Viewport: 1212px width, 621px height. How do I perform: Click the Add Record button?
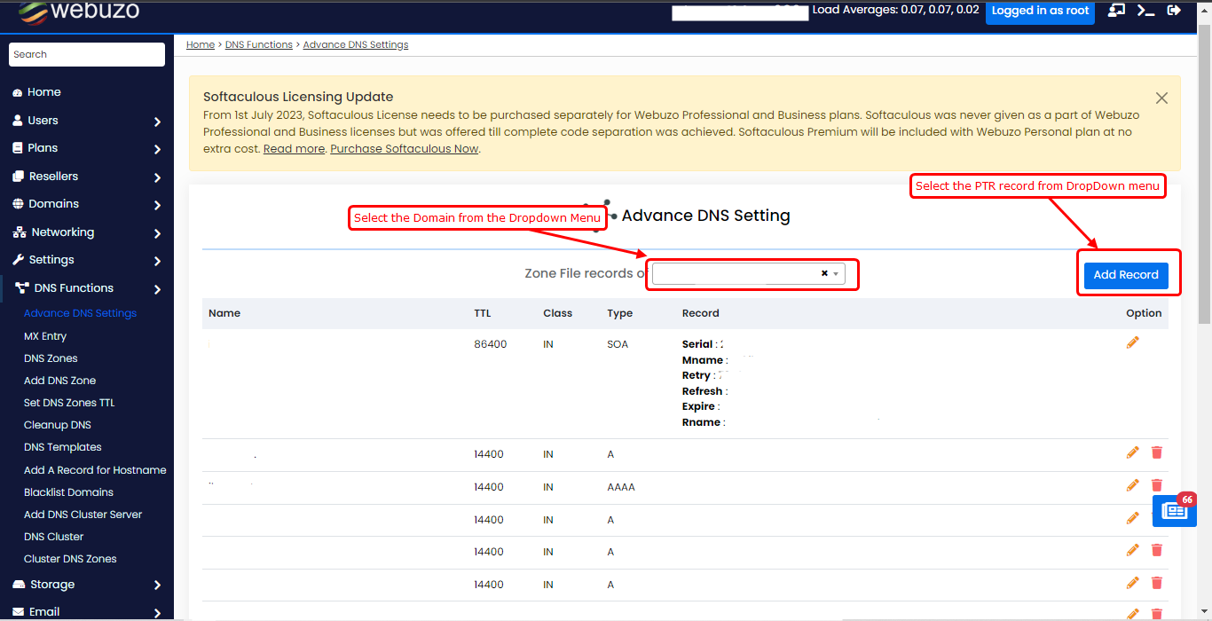[1125, 275]
